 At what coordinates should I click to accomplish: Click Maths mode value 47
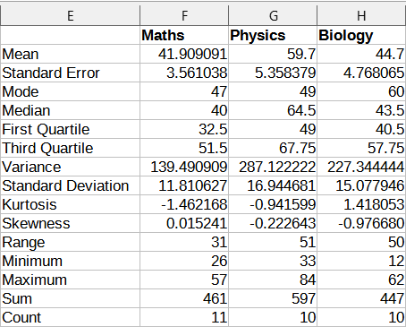(x=184, y=91)
